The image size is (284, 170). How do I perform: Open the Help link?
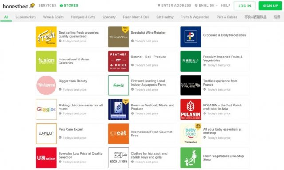226,5
